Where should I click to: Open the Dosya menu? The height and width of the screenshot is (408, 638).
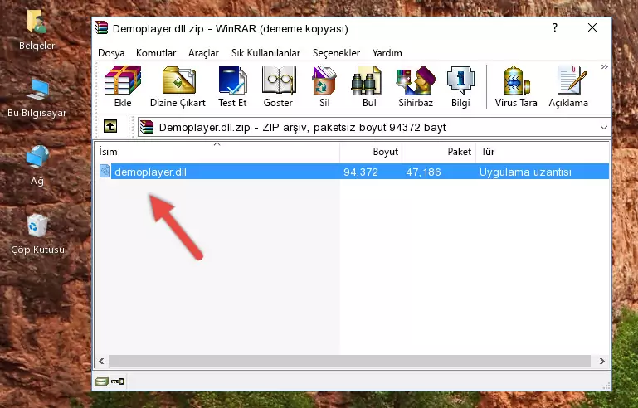click(111, 53)
